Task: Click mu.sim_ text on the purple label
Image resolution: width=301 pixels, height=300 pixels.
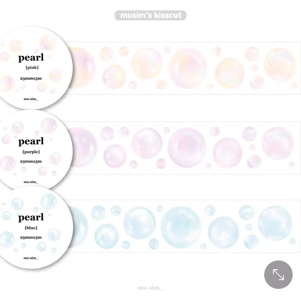Action: (31, 182)
